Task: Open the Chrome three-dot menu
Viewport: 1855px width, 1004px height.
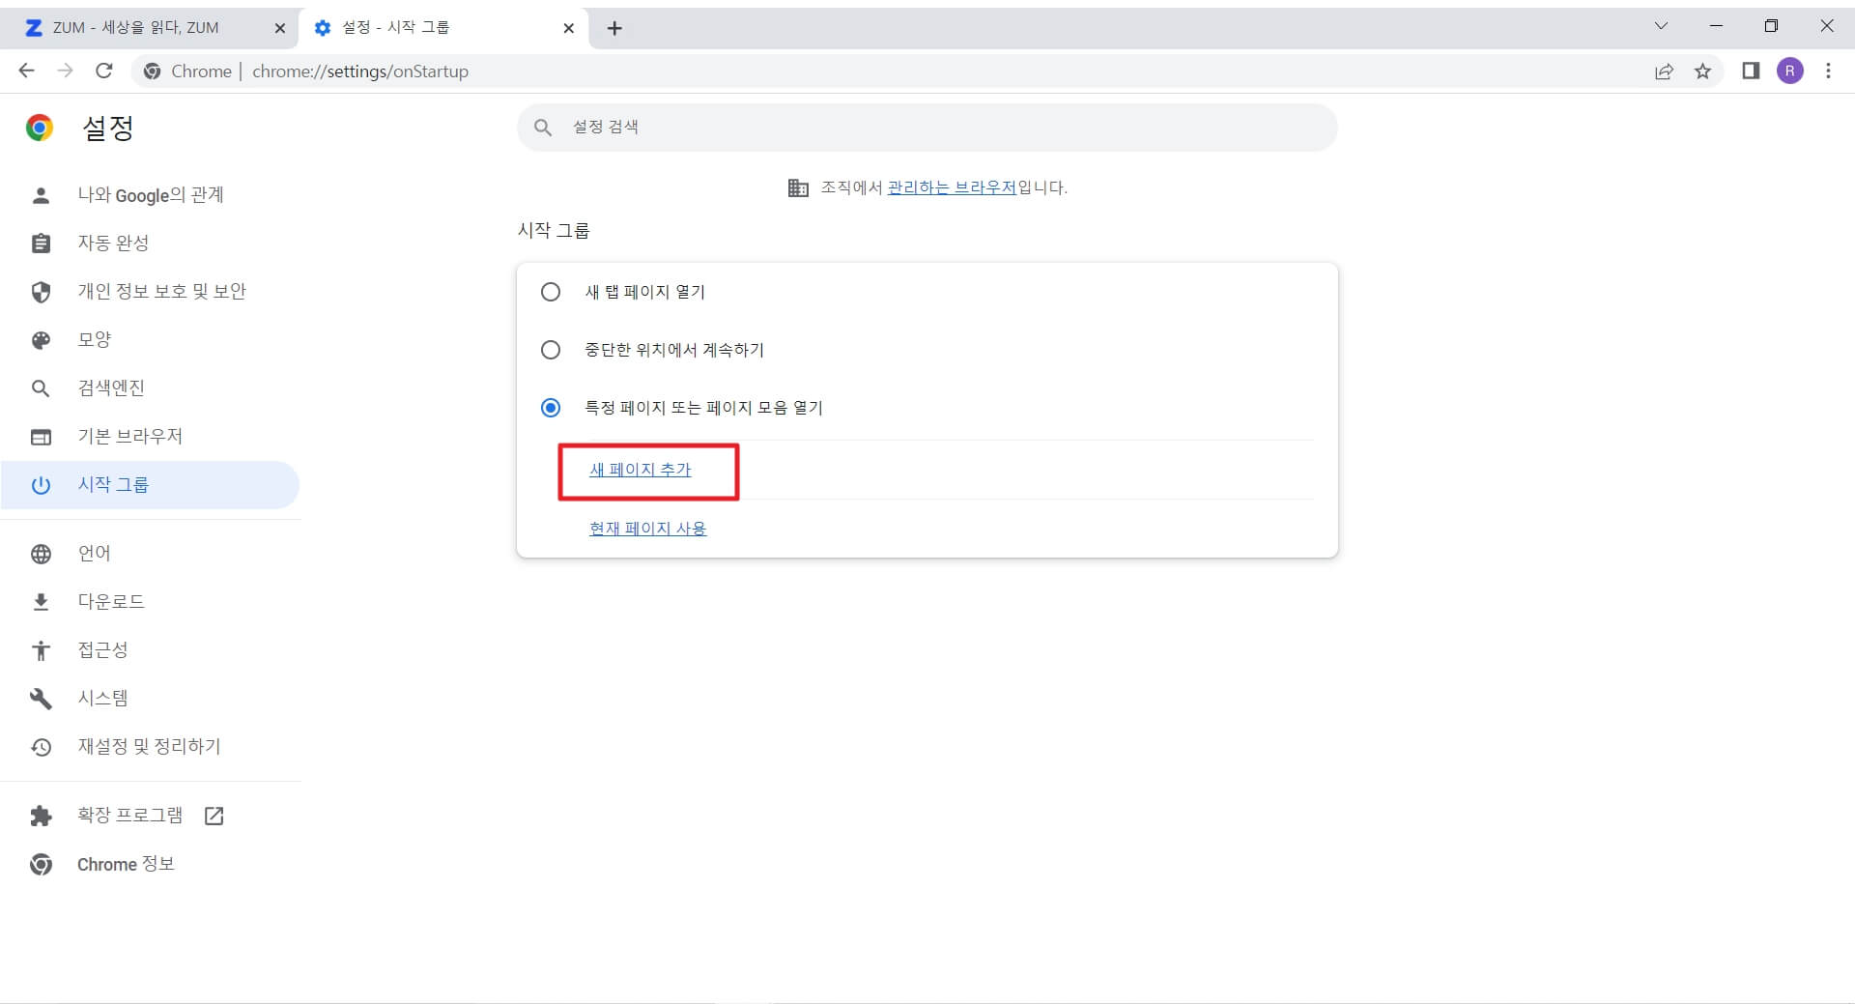Action: (x=1828, y=71)
